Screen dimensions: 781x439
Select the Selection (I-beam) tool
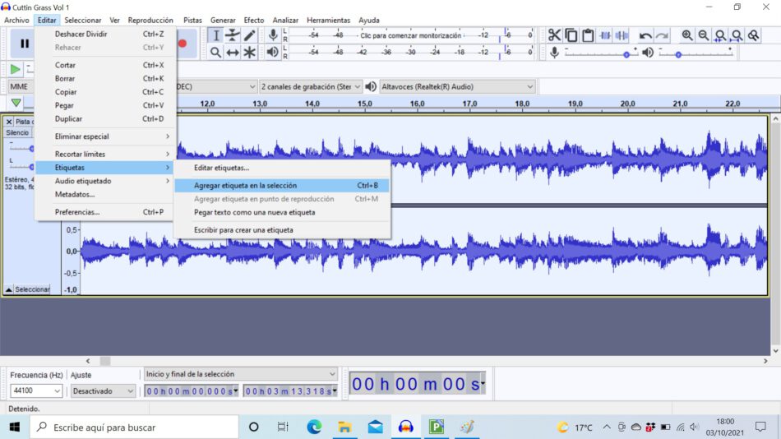coord(215,35)
